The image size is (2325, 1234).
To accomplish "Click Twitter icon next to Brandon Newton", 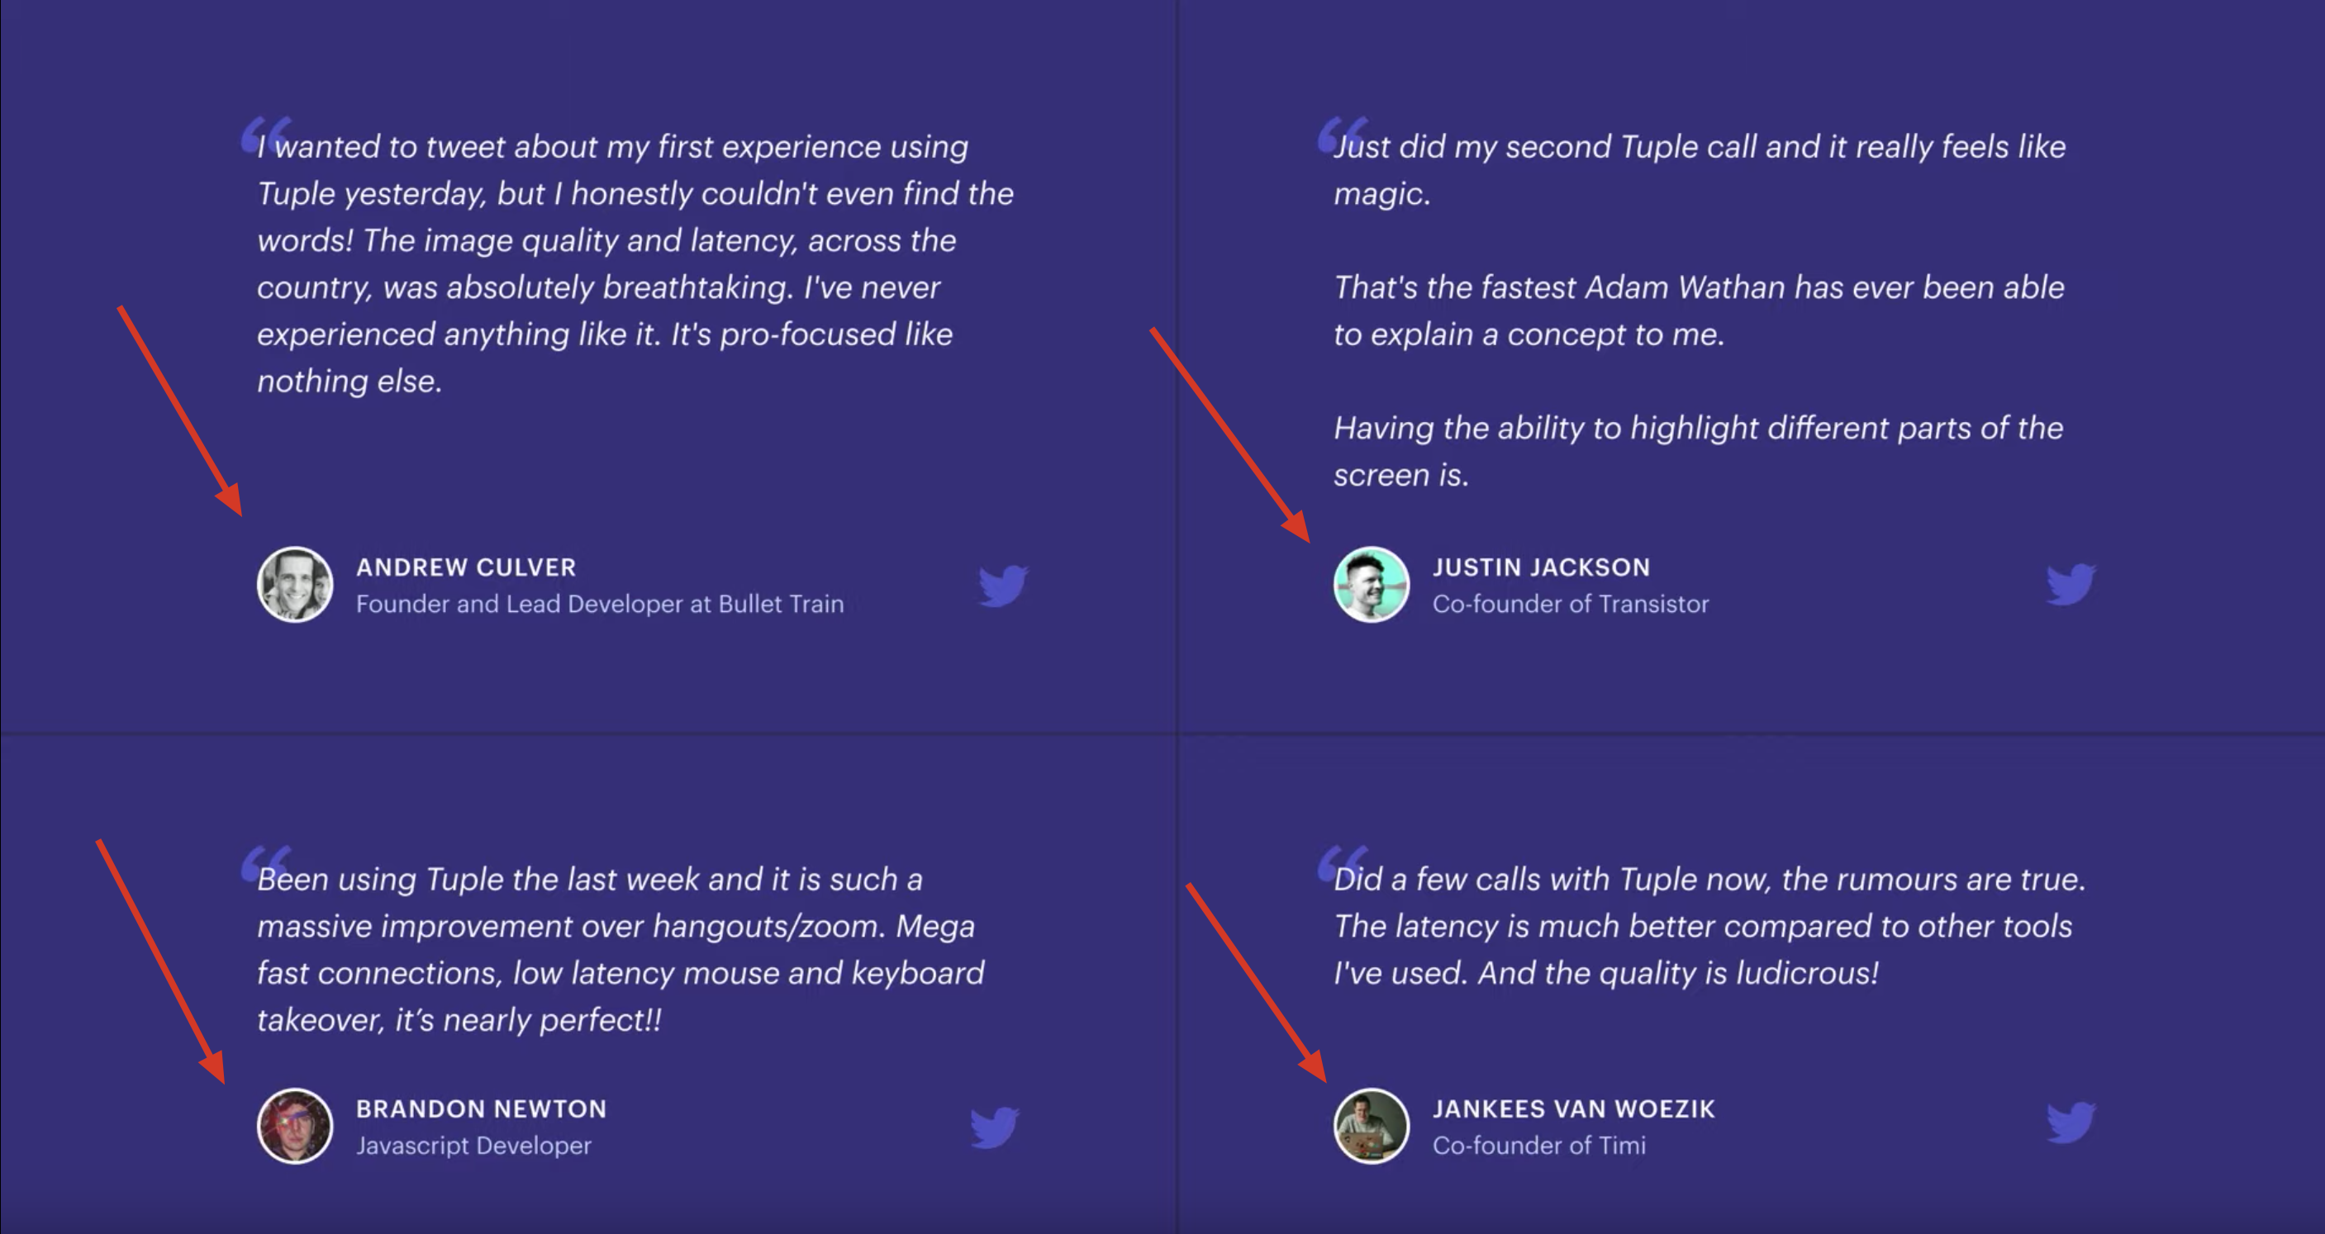I will click(995, 1127).
